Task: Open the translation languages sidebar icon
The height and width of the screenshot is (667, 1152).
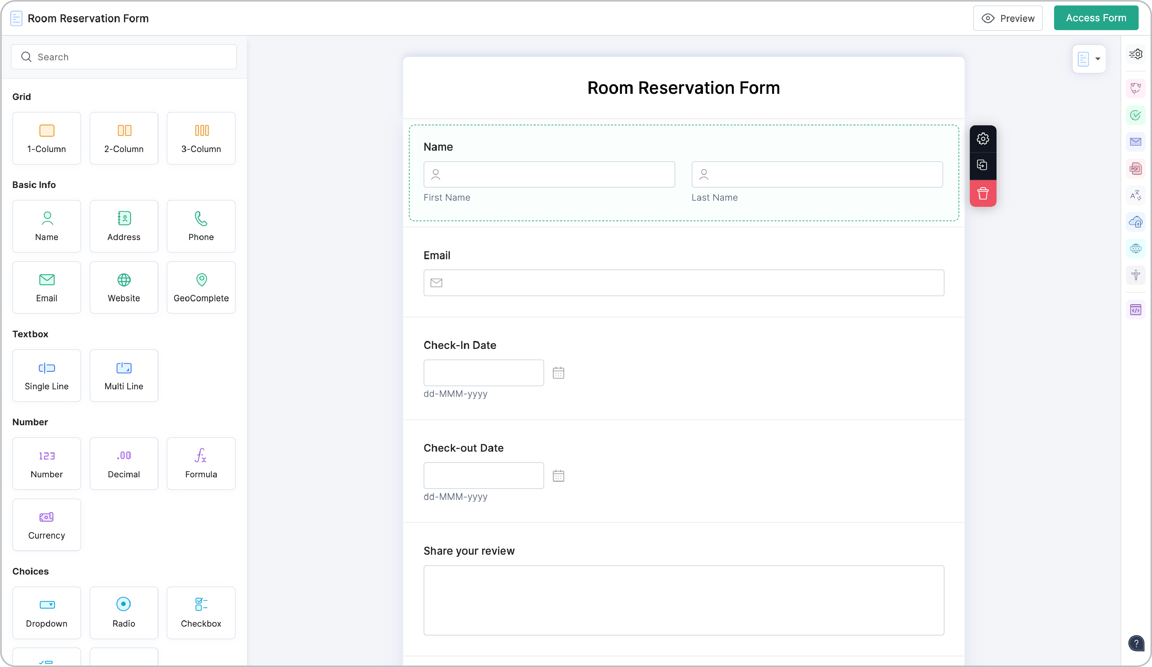Action: pos(1135,196)
